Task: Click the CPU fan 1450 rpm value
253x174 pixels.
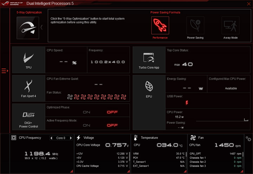Action: pos(228,145)
